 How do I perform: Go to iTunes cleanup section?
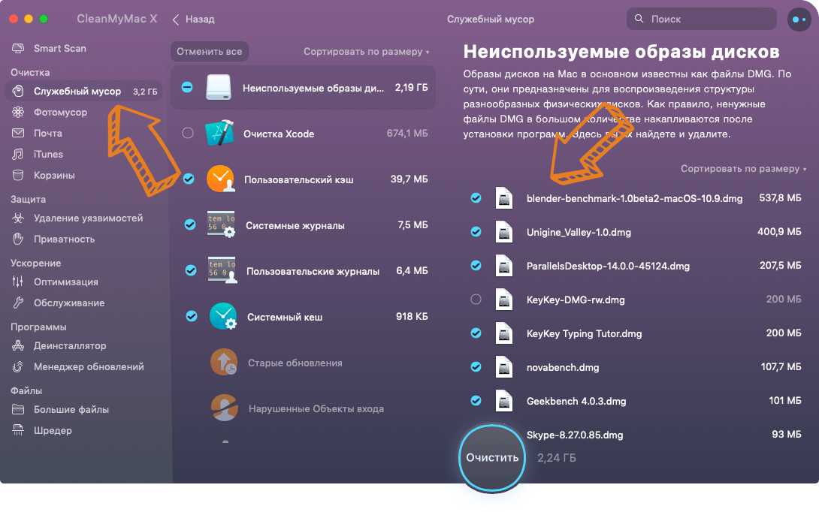(x=48, y=154)
